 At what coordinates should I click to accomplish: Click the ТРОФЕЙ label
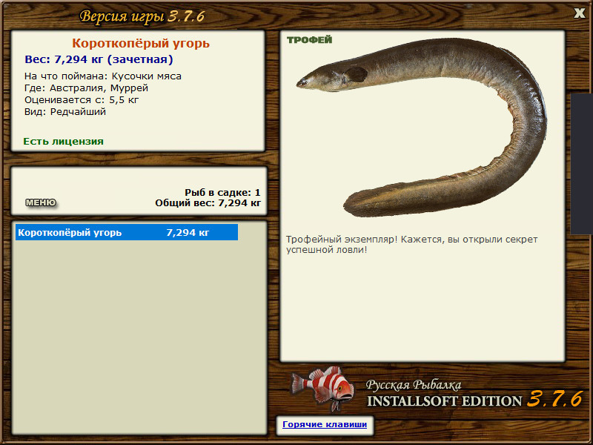(x=309, y=40)
